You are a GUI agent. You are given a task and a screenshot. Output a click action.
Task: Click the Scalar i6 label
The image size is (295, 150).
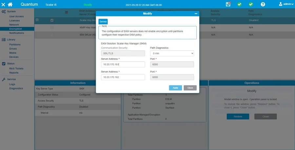51,5
